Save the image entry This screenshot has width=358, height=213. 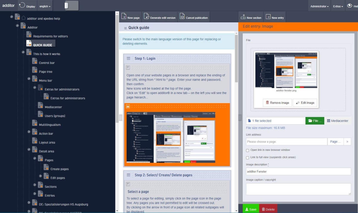point(251,209)
